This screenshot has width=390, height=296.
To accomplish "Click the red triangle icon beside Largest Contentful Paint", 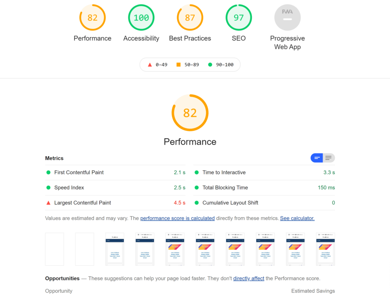I will point(48,203).
